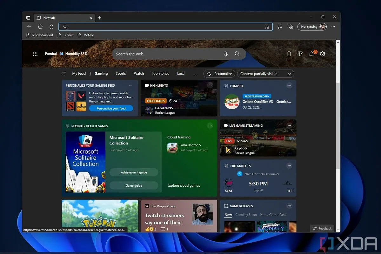Open the MSN app launcher grid
This screenshot has height=254, width=381.
click(35, 54)
